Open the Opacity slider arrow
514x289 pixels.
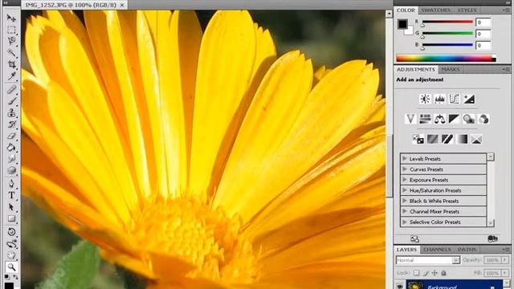pos(505,260)
